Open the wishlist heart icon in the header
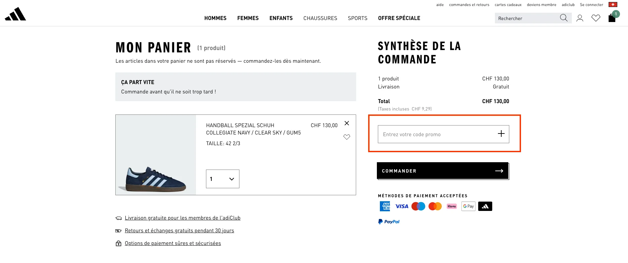The height and width of the screenshot is (263, 628). tap(596, 18)
